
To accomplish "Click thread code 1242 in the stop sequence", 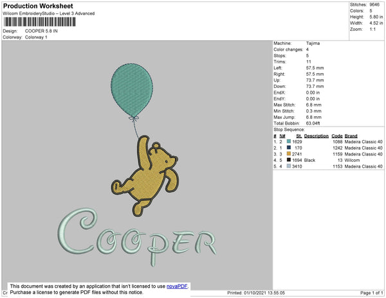I will (338, 148).
